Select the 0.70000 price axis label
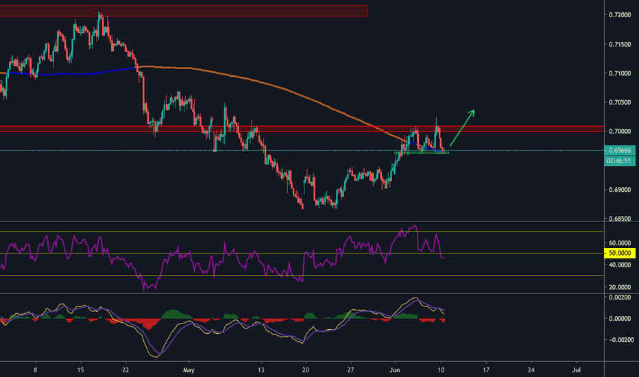Viewport: 639px width, 377px height. [x=620, y=131]
